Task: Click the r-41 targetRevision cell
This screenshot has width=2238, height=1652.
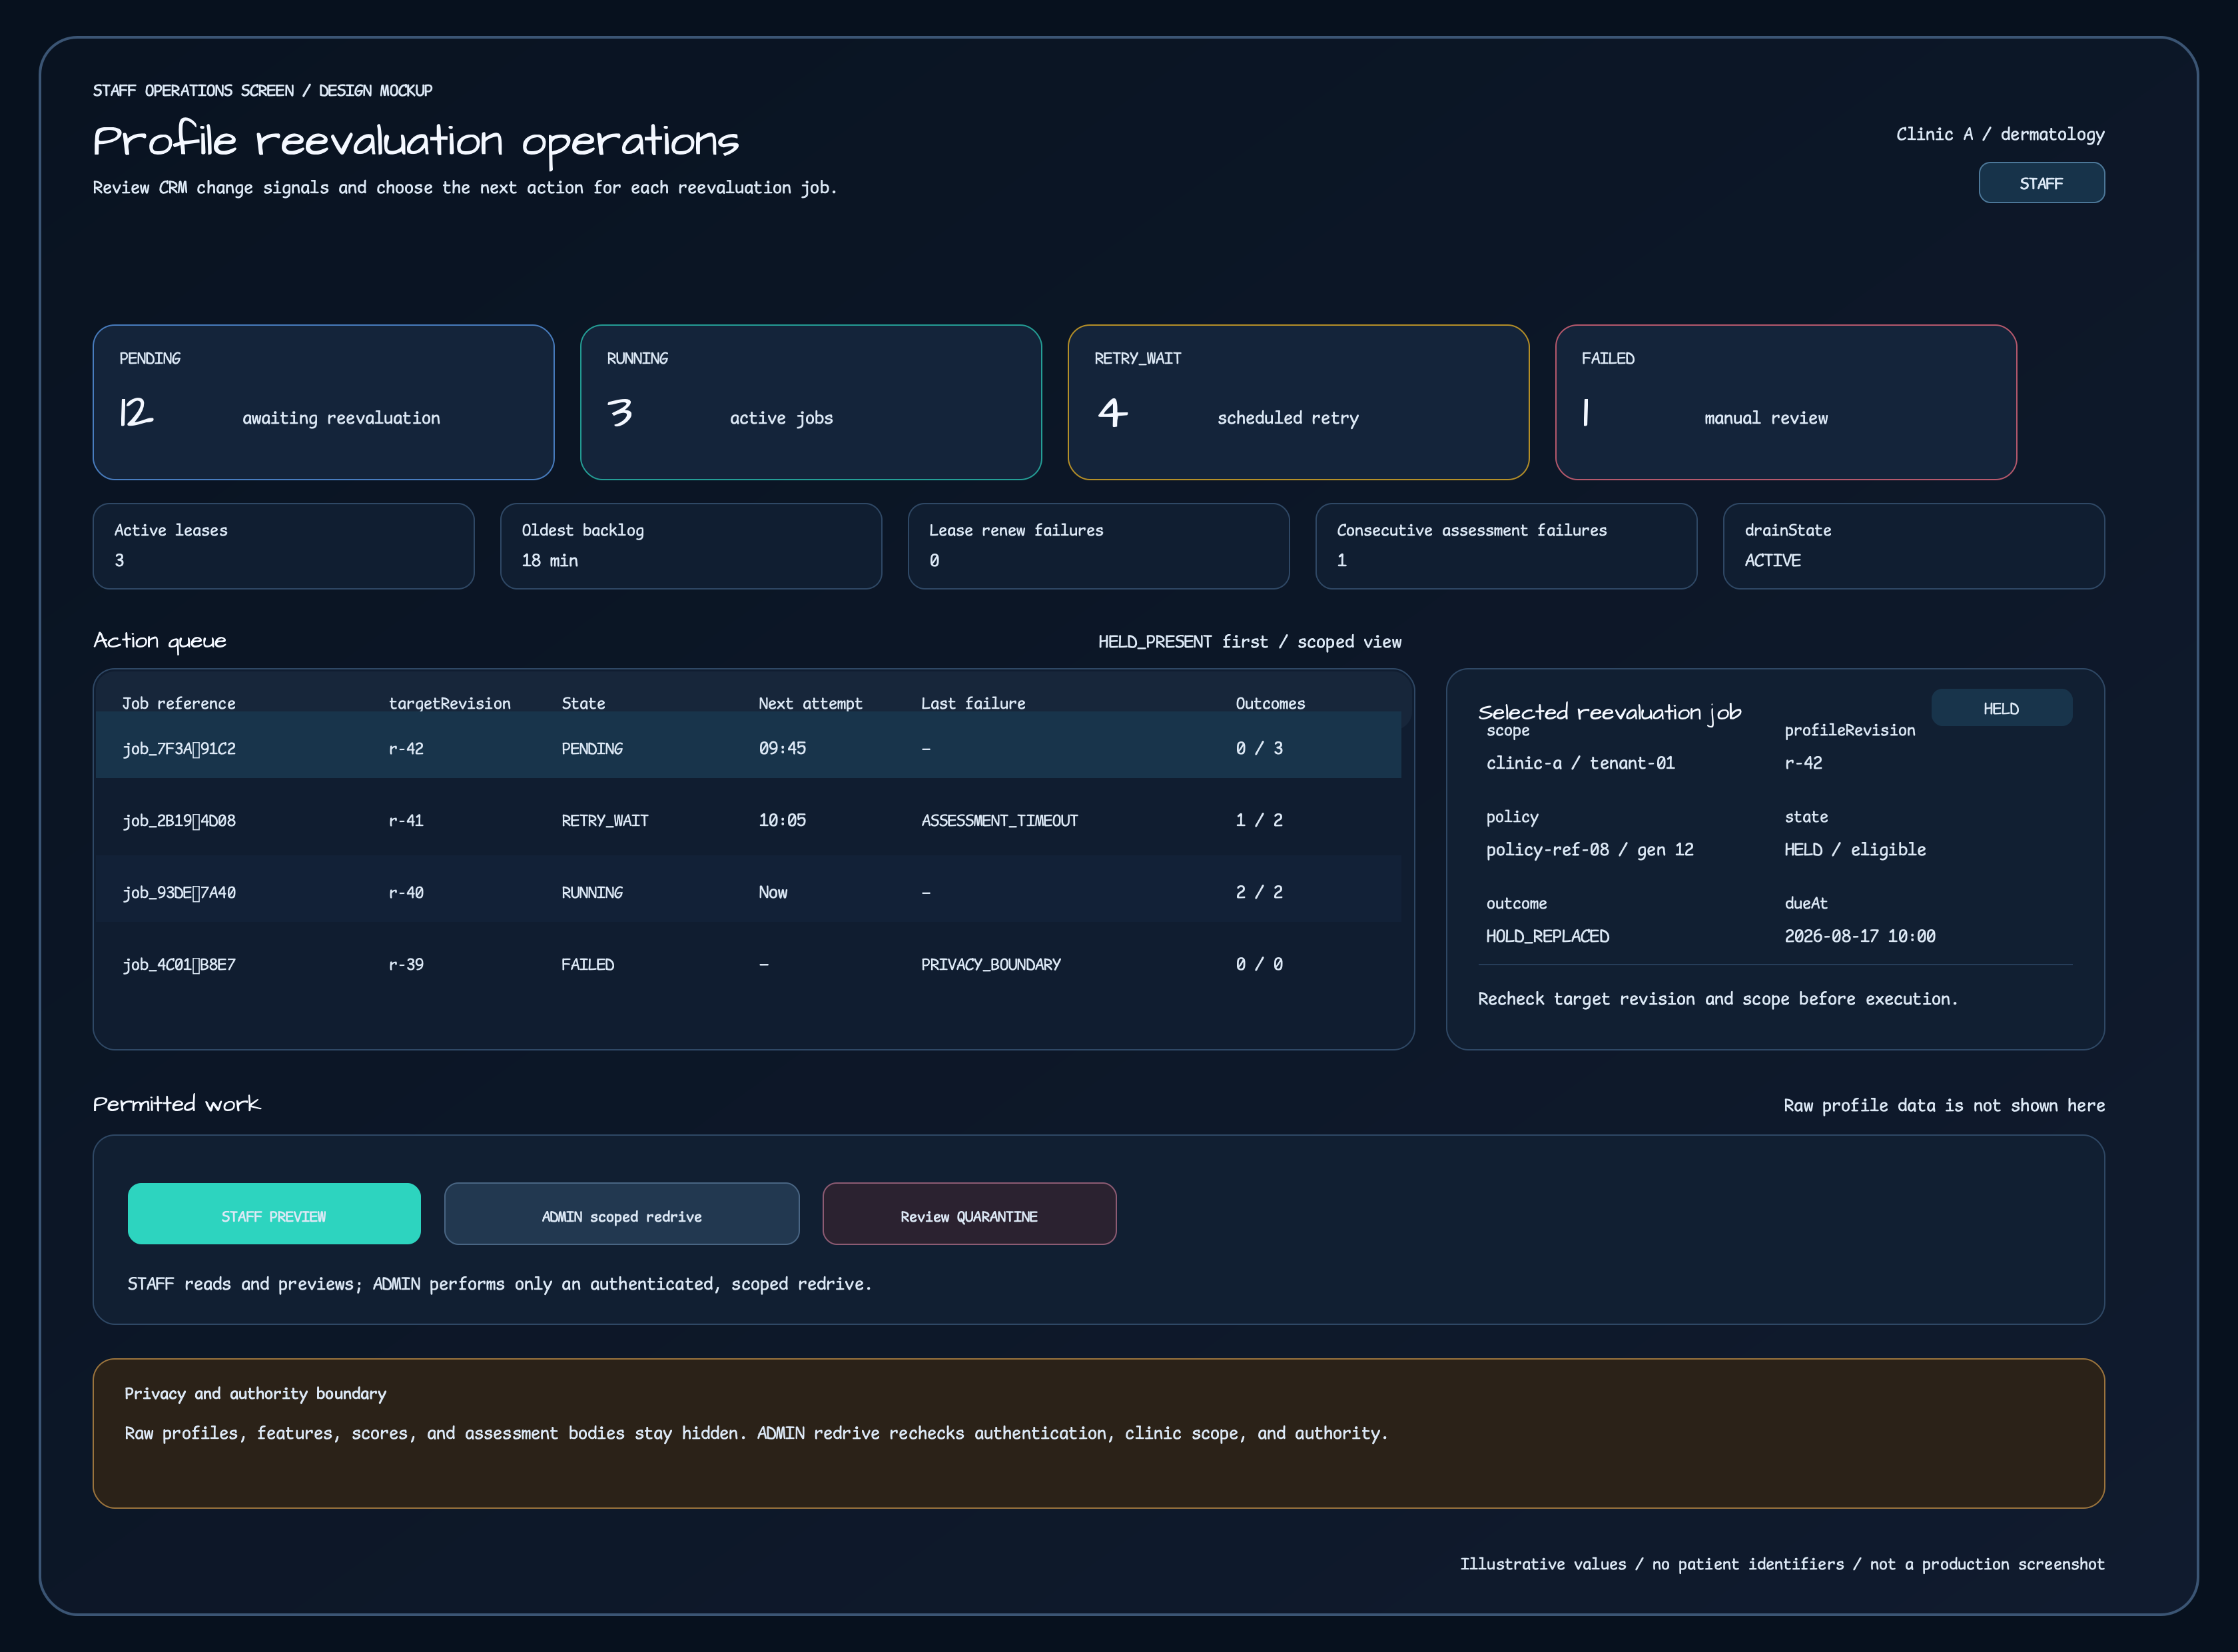Action: 406,820
